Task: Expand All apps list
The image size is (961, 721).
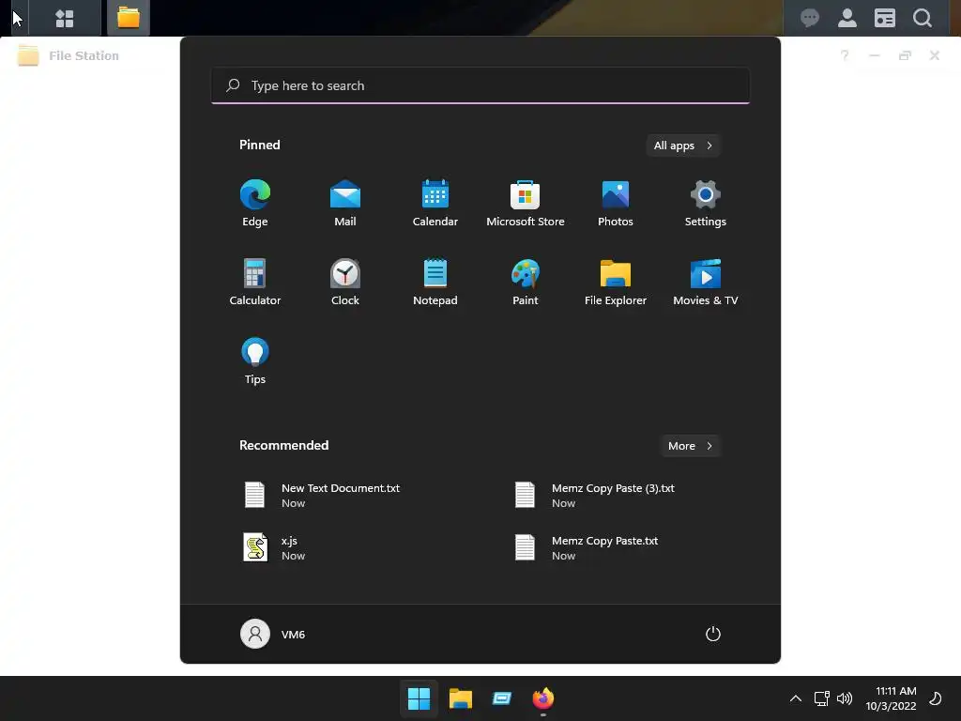Action: [683, 146]
